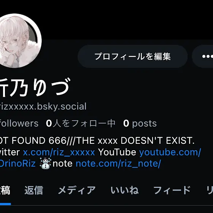Screen dimensions: 213x213
Task: Open the x.com/riz_xxxxx Twitter link
Action: (x=59, y=152)
